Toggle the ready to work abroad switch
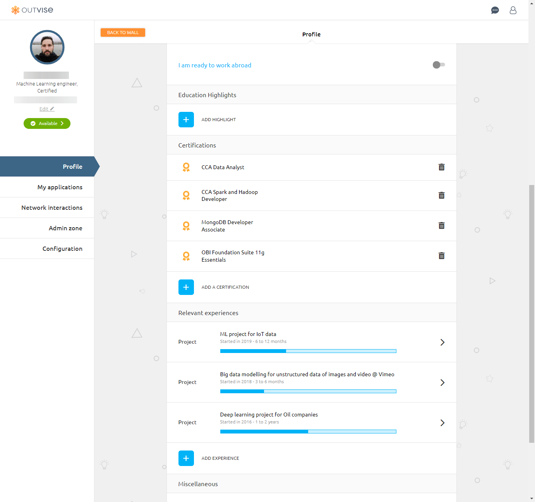The image size is (535, 502). pyautogui.click(x=439, y=65)
